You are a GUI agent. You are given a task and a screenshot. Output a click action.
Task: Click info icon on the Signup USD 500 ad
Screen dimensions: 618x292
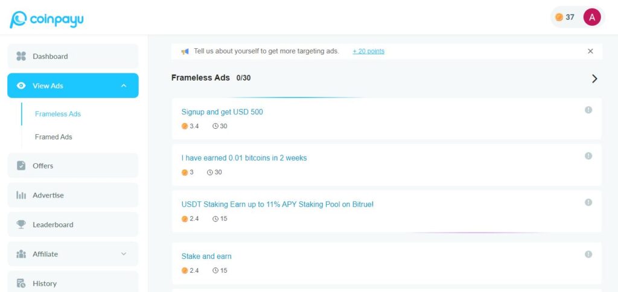(x=588, y=110)
